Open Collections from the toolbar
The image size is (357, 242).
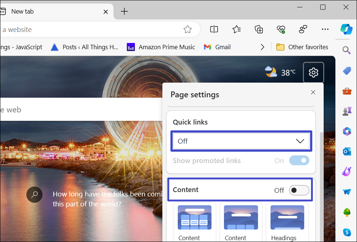pyautogui.click(x=259, y=29)
